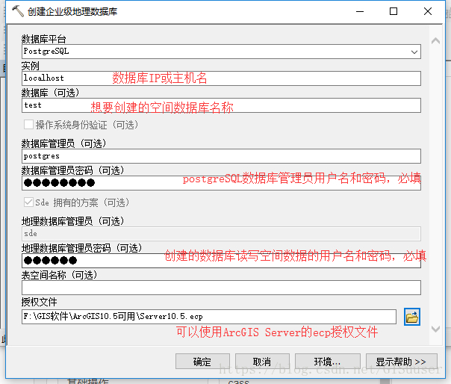
Task: Toggle Sde 拥有的方案 checkbox
Action: (x=28, y=202)
